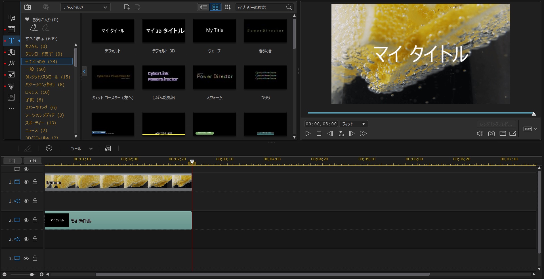544x279 pixels.
Task: Click the import media folder icon
Action: 28,7
